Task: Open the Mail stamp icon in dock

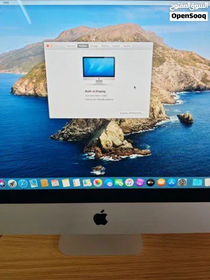Action: pyautogui.click(x=34, y=183)
